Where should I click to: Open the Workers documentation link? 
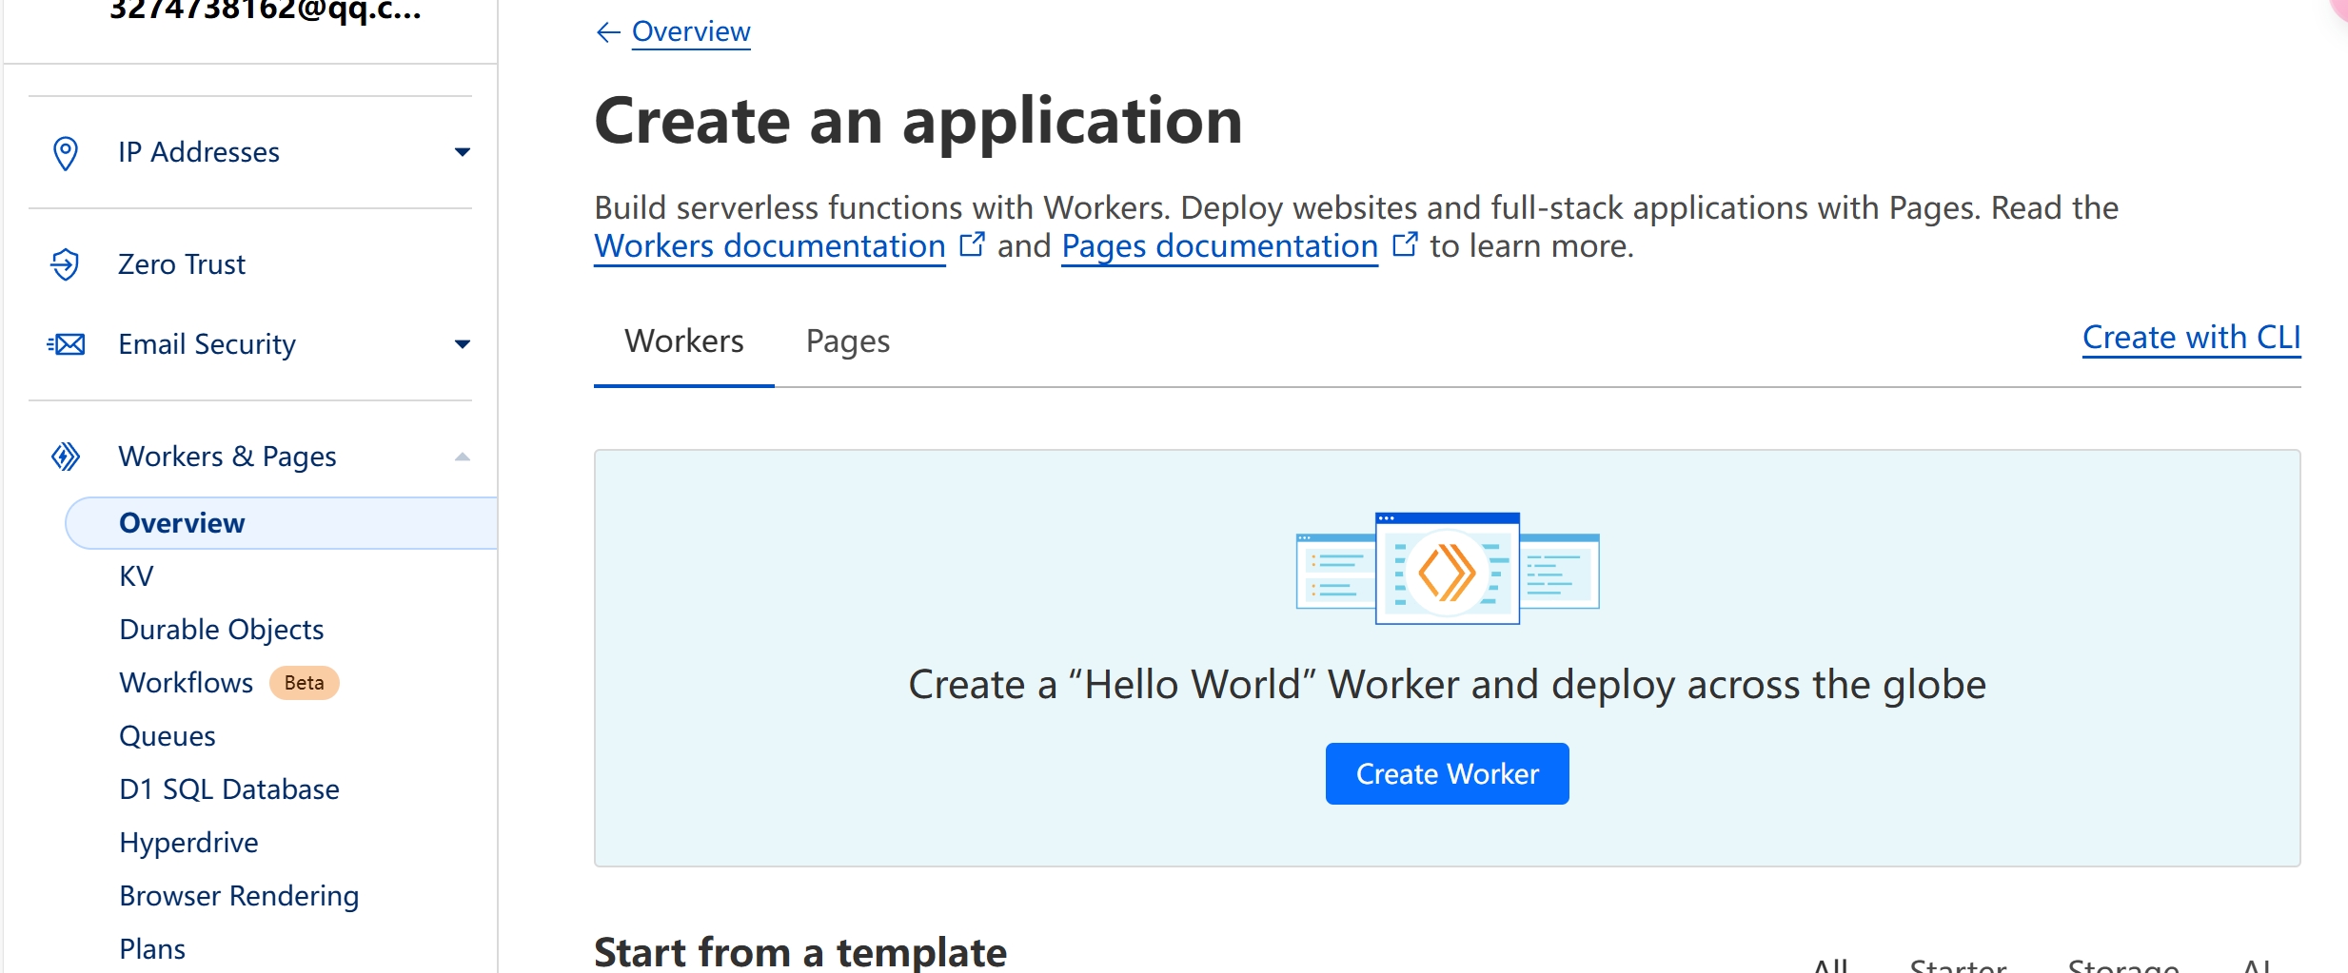769,246
